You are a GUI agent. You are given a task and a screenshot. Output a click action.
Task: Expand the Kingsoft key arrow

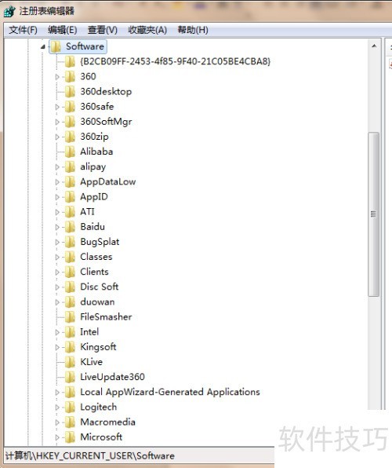tap(57, 347)
